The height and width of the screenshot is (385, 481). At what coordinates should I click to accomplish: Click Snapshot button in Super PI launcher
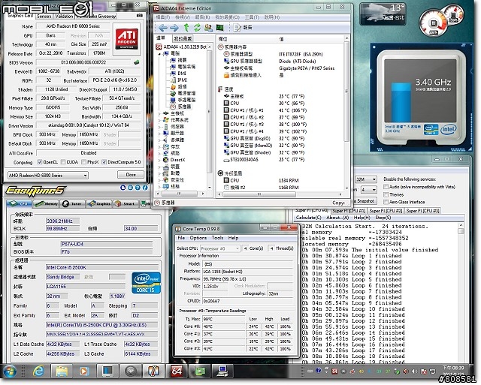(x=365, y=201)
